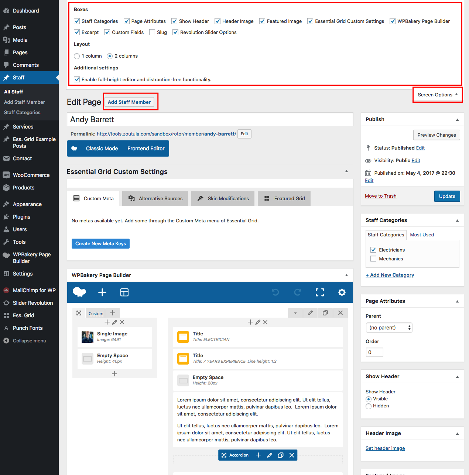Click the Update button
Viewport: 469px width, 475px height.
(447, 196)
